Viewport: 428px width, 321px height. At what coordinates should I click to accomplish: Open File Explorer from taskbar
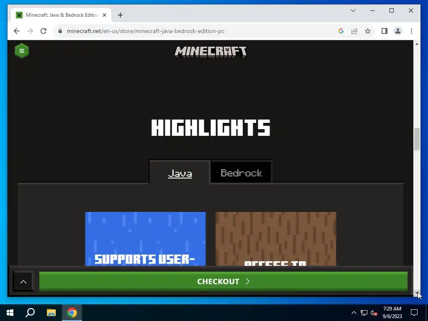[51, 313]
